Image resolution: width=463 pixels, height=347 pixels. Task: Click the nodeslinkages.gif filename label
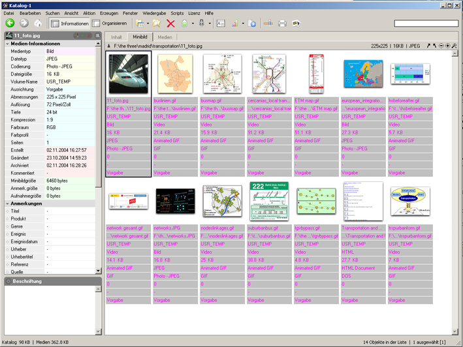[x=217, y=228]
